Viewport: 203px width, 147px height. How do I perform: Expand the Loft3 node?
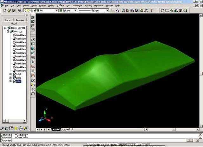[x=10, y=81]
